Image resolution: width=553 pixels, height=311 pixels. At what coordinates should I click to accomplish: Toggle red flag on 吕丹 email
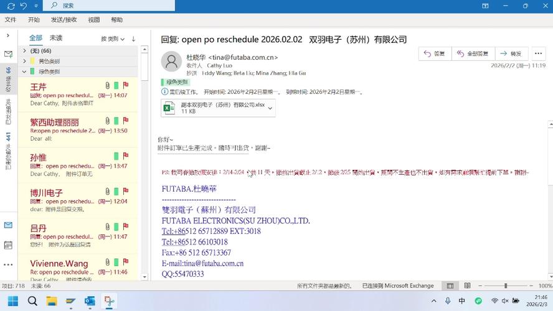126,226
